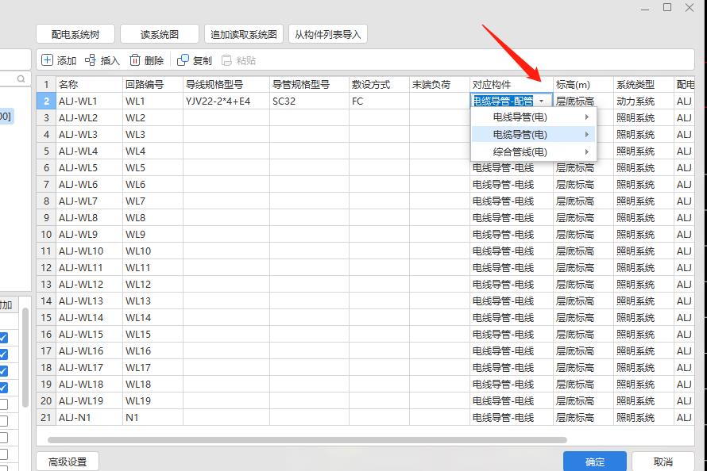Toggle the first checked checkbox in left panel
707x471 pixels.
coord(3,338)
